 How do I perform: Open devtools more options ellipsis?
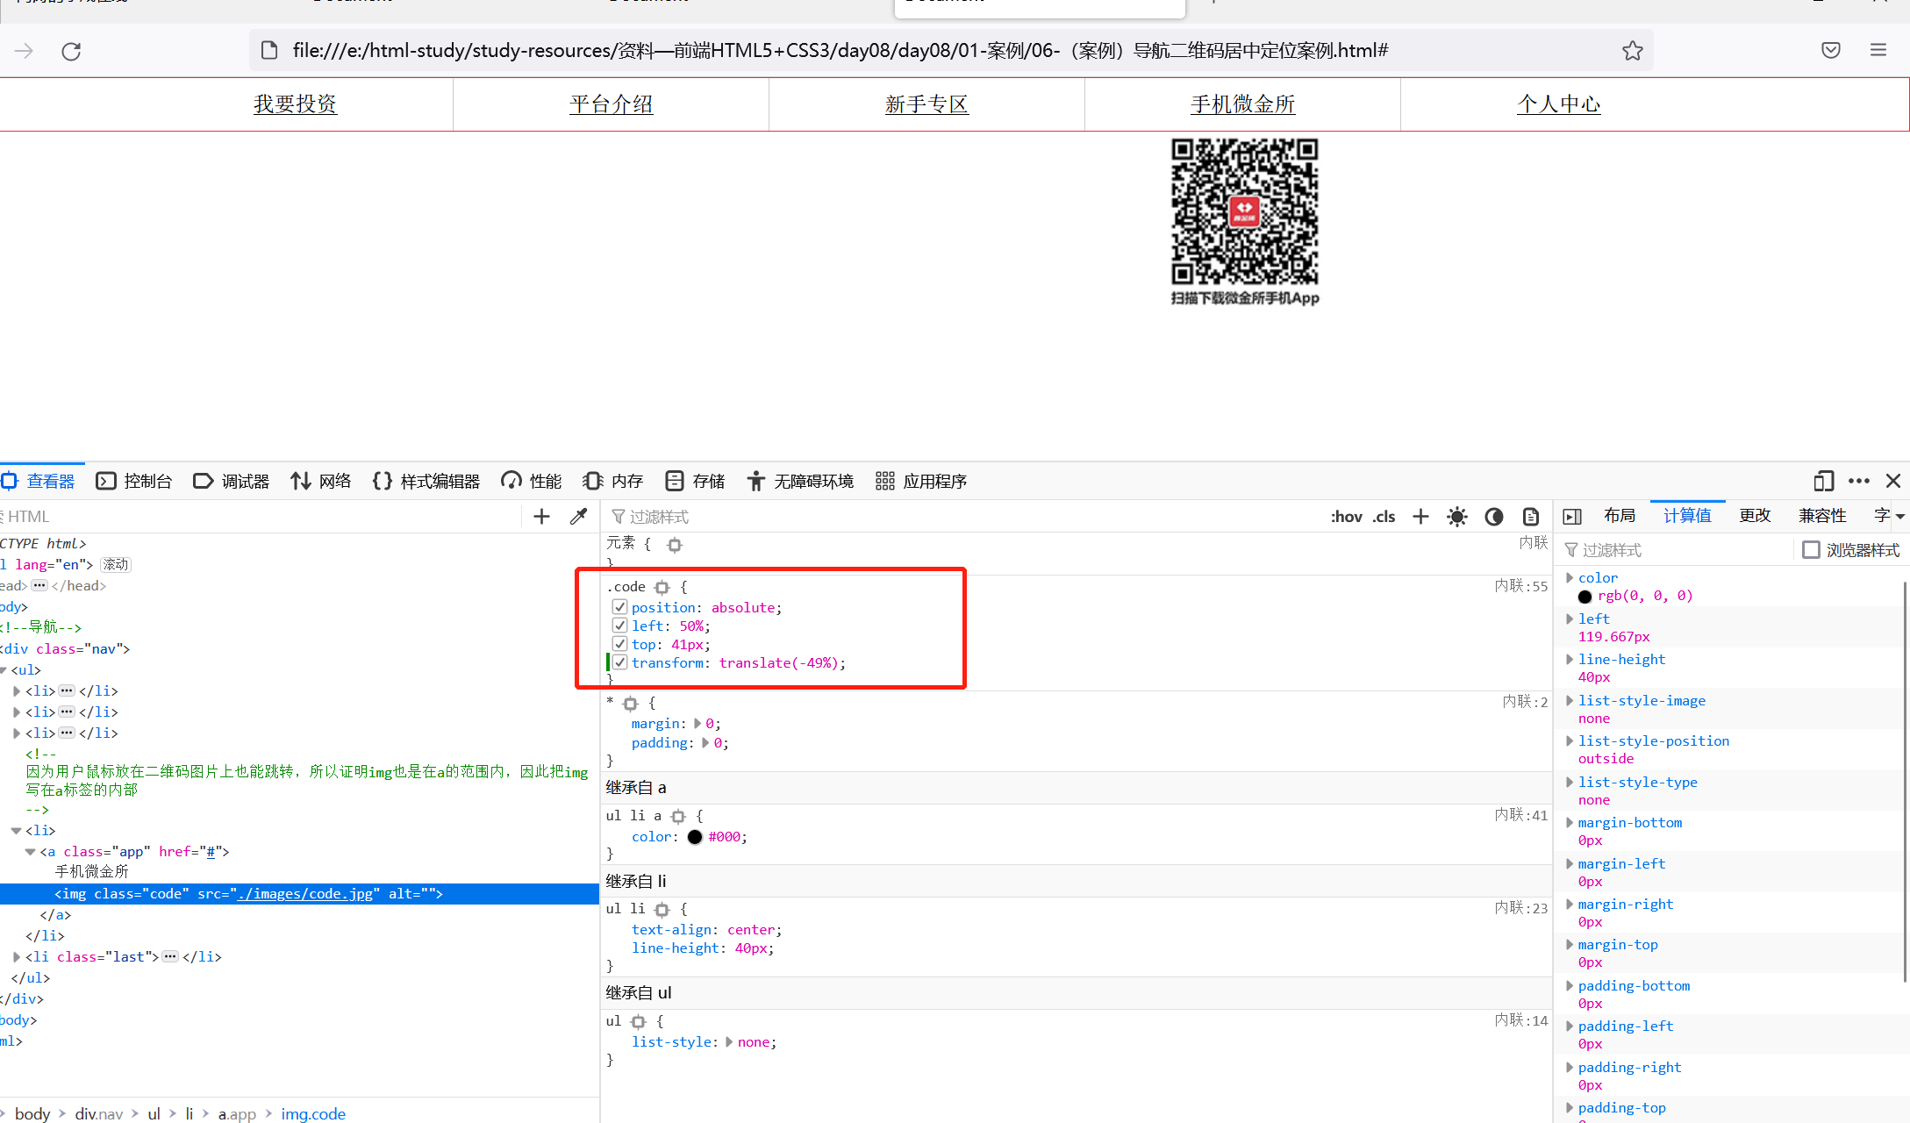coord(1858,481)
